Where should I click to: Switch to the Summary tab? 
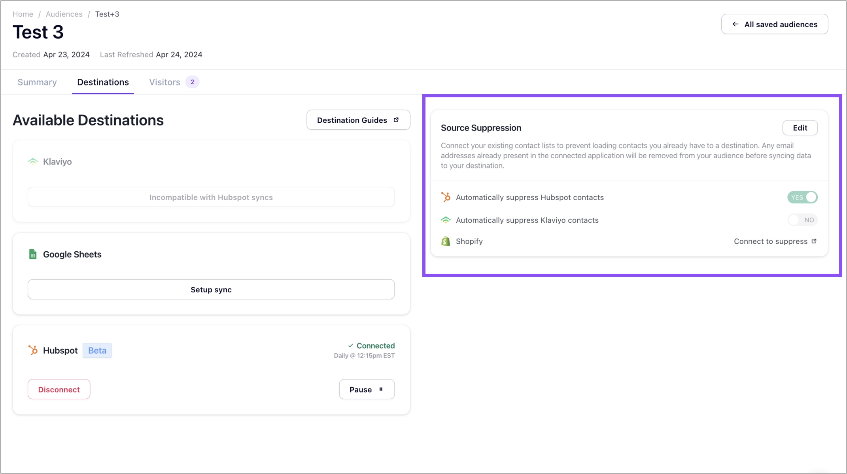pyautogui.click(x=37, y=82)
